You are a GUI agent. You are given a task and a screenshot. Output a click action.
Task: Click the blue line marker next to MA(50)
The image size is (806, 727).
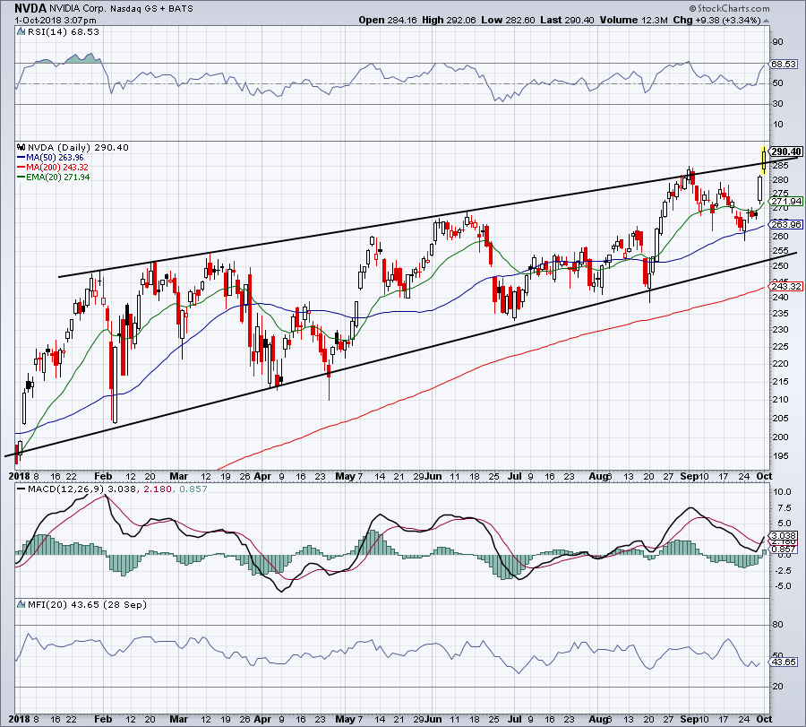[21, 158]
